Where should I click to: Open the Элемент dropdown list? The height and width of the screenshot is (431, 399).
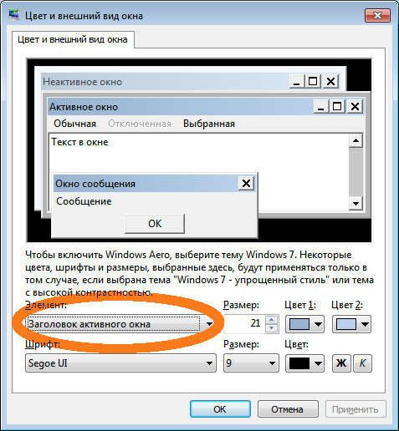pos(120,324)
